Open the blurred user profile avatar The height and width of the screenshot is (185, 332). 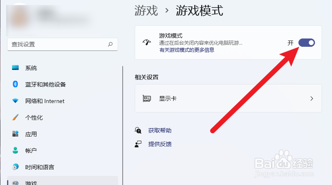point(19,18)
